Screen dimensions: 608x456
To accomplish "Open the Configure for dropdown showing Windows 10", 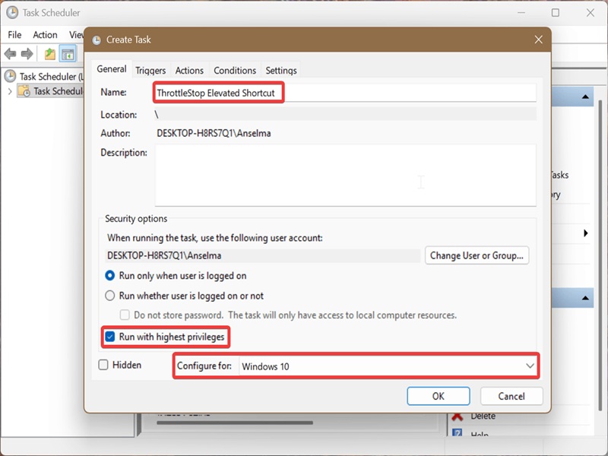I will (388, 366).
